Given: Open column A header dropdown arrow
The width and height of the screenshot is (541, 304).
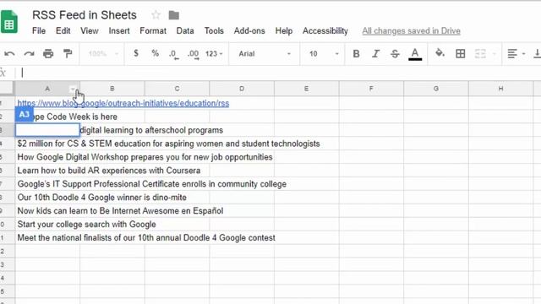Looking at the screenshot, I should (x=73, y=90).
